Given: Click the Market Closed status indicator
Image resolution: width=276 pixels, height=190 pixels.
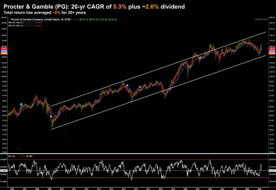Looking at the screenshot, I should point(260,20).
